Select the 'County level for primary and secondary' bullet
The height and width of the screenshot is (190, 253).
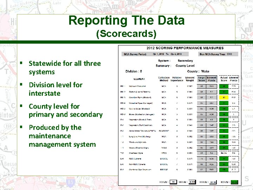click(x=66, y=110)
